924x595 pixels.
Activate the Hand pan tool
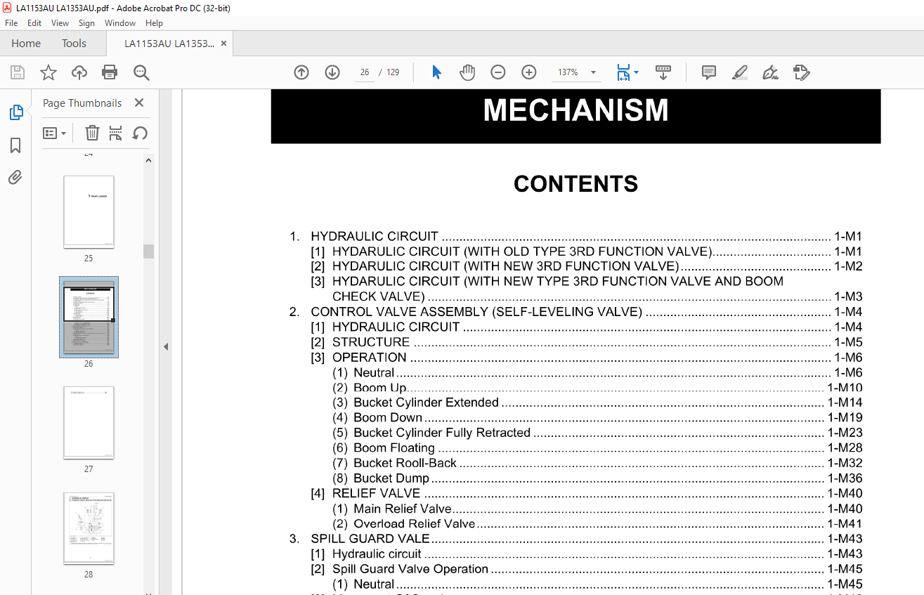click(467, 72)
